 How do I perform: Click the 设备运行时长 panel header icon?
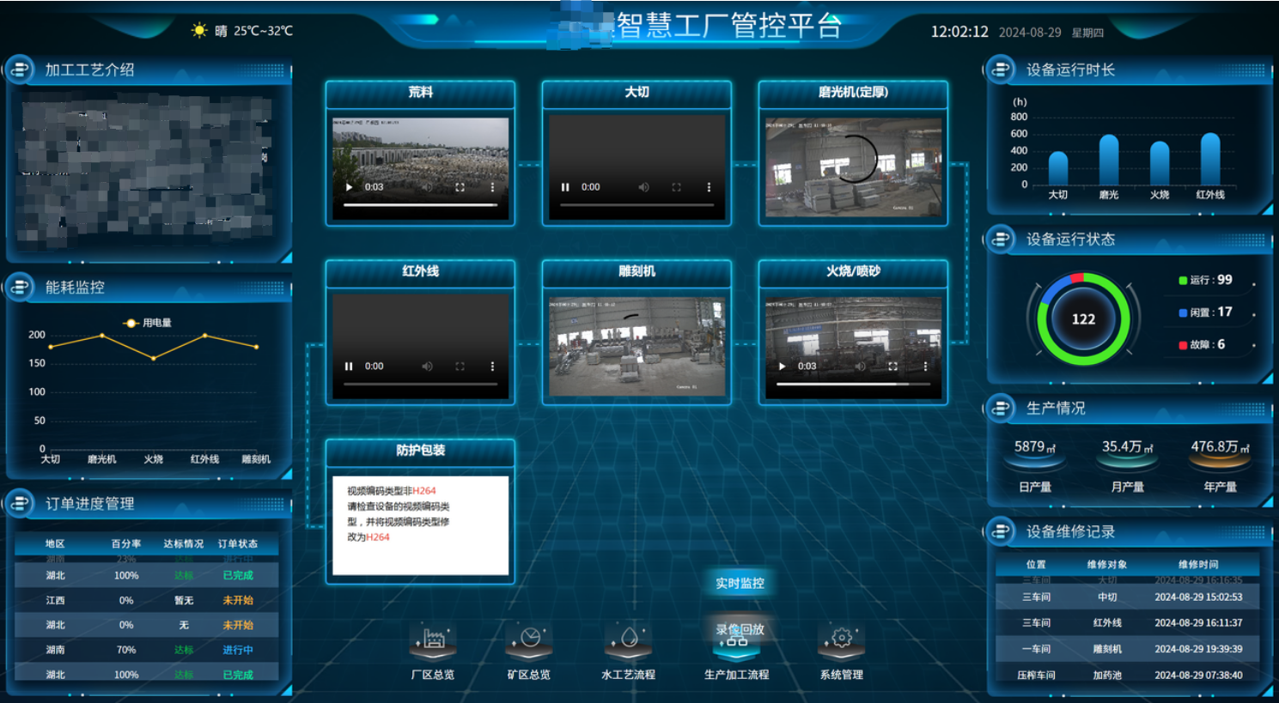click(1001, 70)
